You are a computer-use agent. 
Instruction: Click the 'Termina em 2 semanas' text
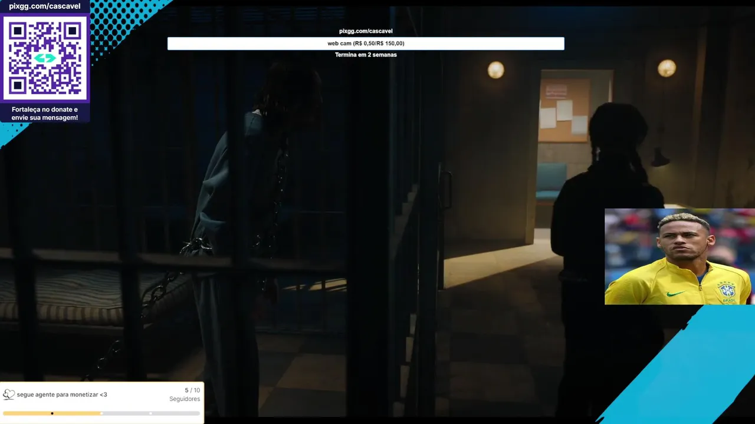[x=366, y=55]
